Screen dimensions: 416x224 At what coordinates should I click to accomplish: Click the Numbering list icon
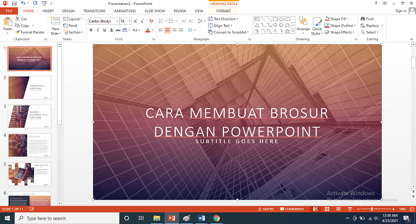171,21
